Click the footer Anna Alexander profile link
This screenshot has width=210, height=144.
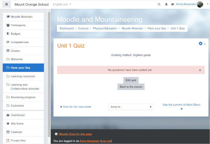pyautogui.click(x=90, y=141)
